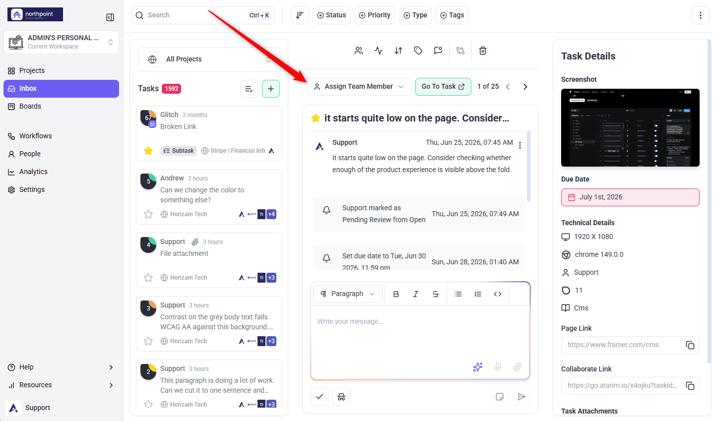This screenshot has width=713, height=421.
Task: Click the priority arrows icon in toolbar
Action: click(398, 51)
